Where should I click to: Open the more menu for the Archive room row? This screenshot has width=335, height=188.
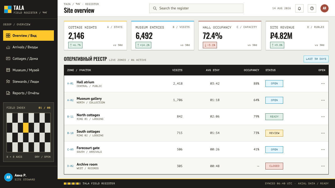pos(323,166)
